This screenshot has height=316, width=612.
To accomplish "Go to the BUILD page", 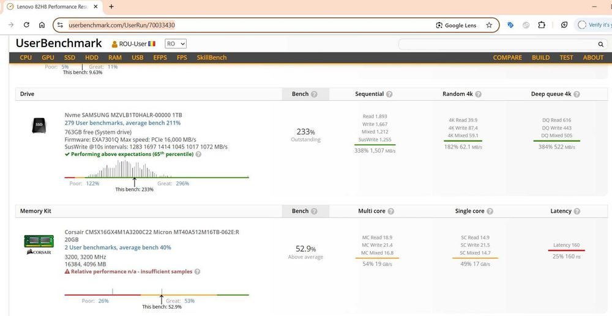I will tap(540, 57).
